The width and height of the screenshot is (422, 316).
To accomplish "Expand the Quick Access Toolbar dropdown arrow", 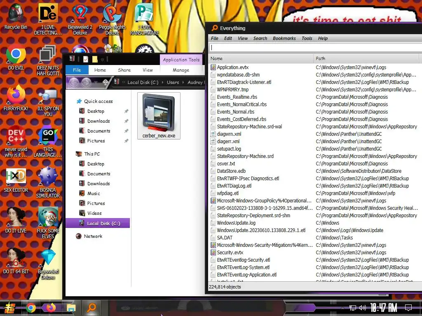I will pyautogui.click(x=102, y=59).
